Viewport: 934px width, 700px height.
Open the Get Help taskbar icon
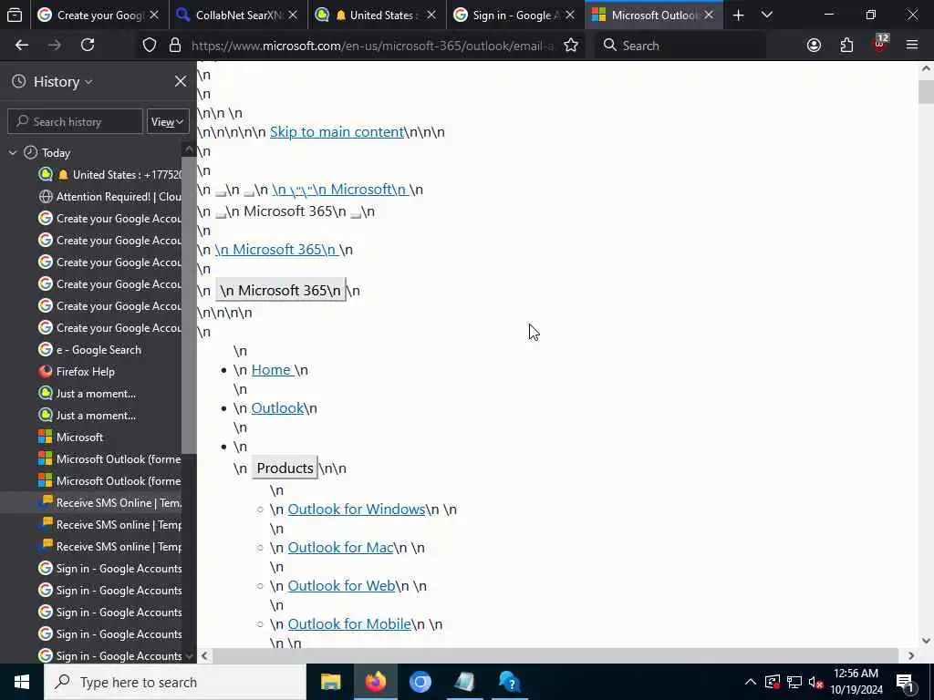510,682
